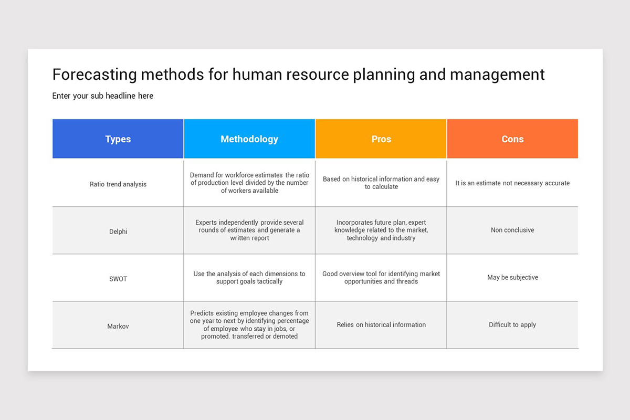The height and width of the screenshot is (420, 630).
Task: Select the Based on historical information cell
Action: [381, 183]
